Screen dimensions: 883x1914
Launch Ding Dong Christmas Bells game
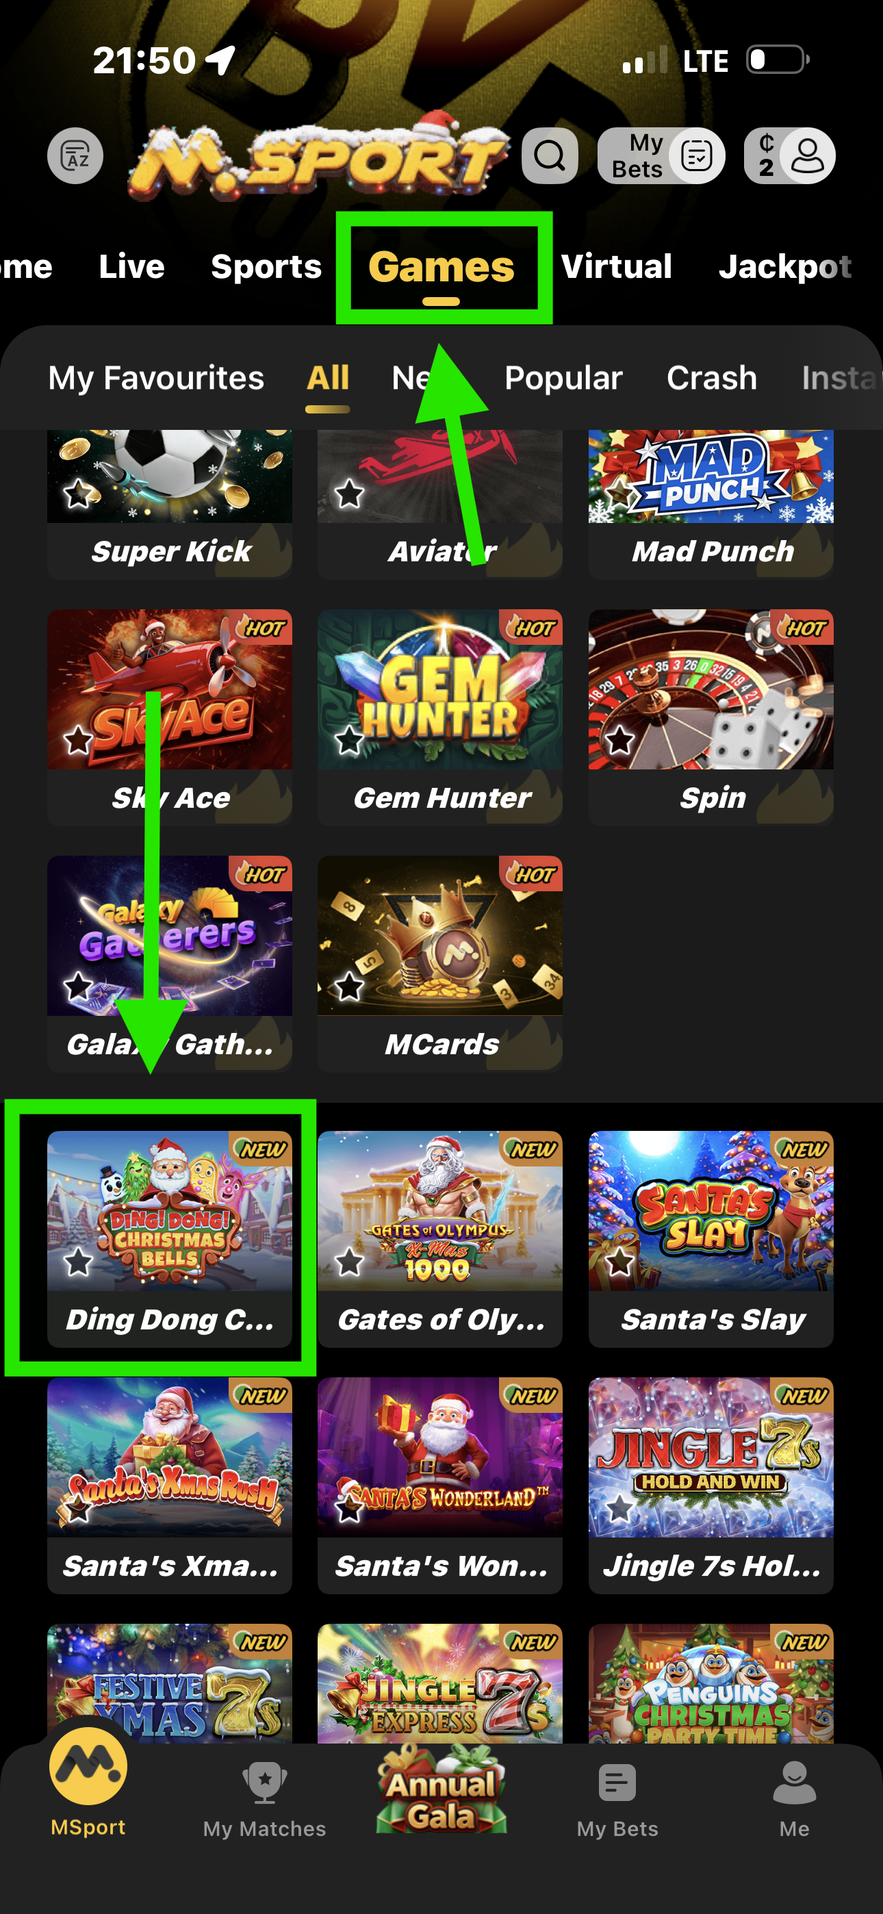coord(170,1238)
